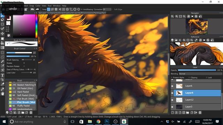
Task: Open the color palette icon beside the color picker
Action: [9, 35]
